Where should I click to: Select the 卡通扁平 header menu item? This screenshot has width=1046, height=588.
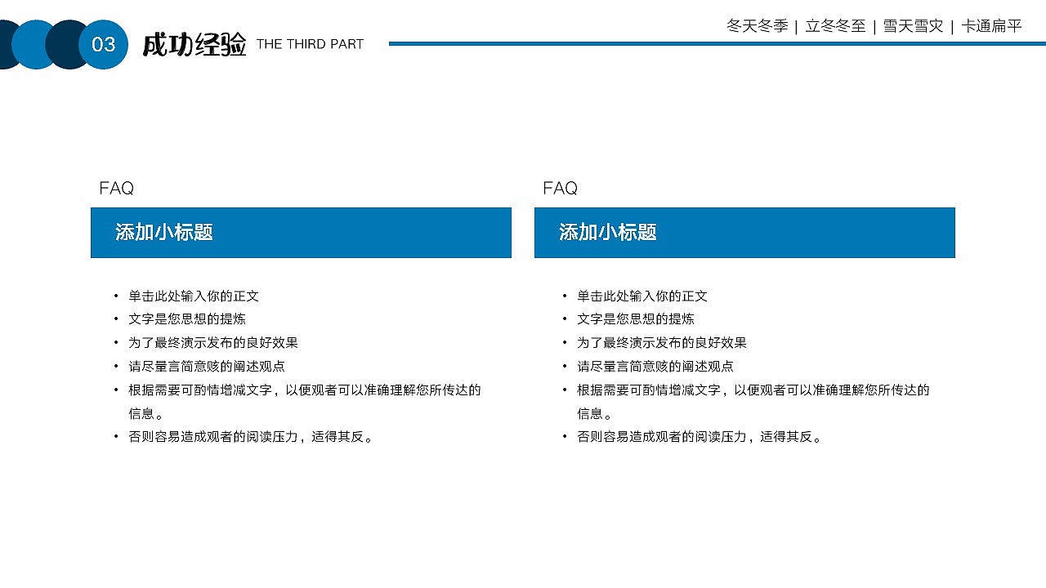[993, 26]
